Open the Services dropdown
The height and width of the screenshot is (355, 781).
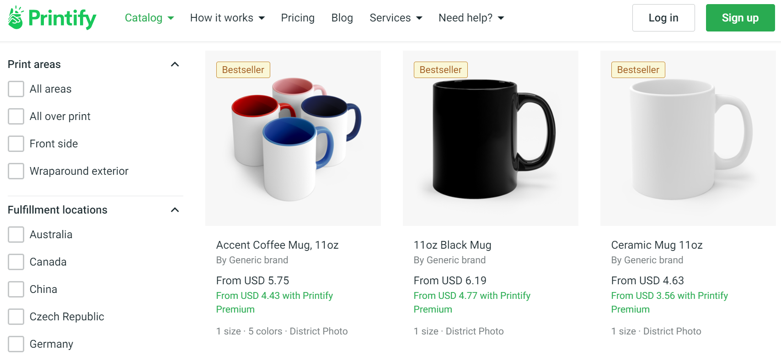(395, 18)
